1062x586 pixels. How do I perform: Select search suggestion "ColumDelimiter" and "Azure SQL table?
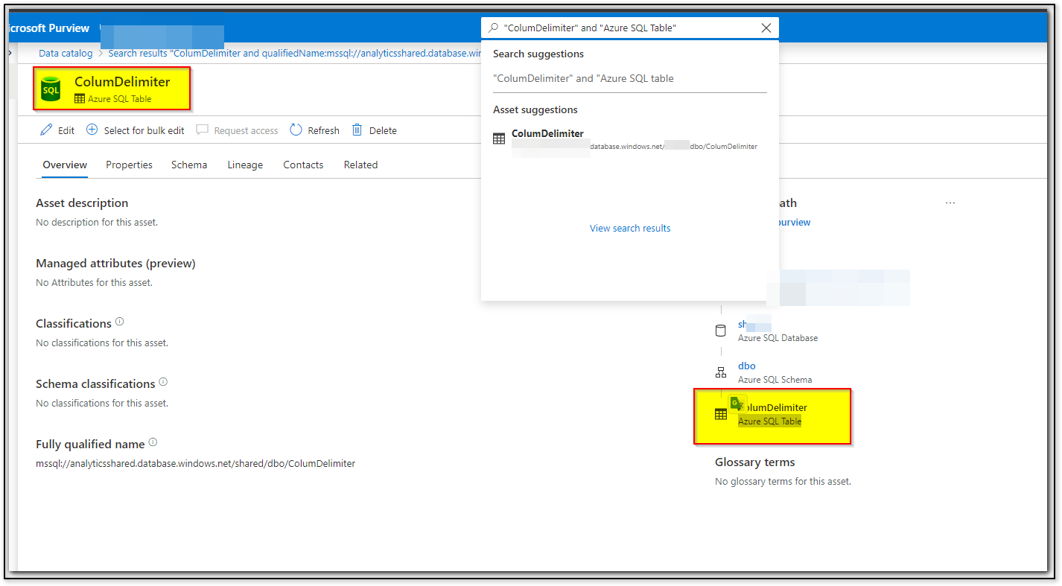(583, 78)
